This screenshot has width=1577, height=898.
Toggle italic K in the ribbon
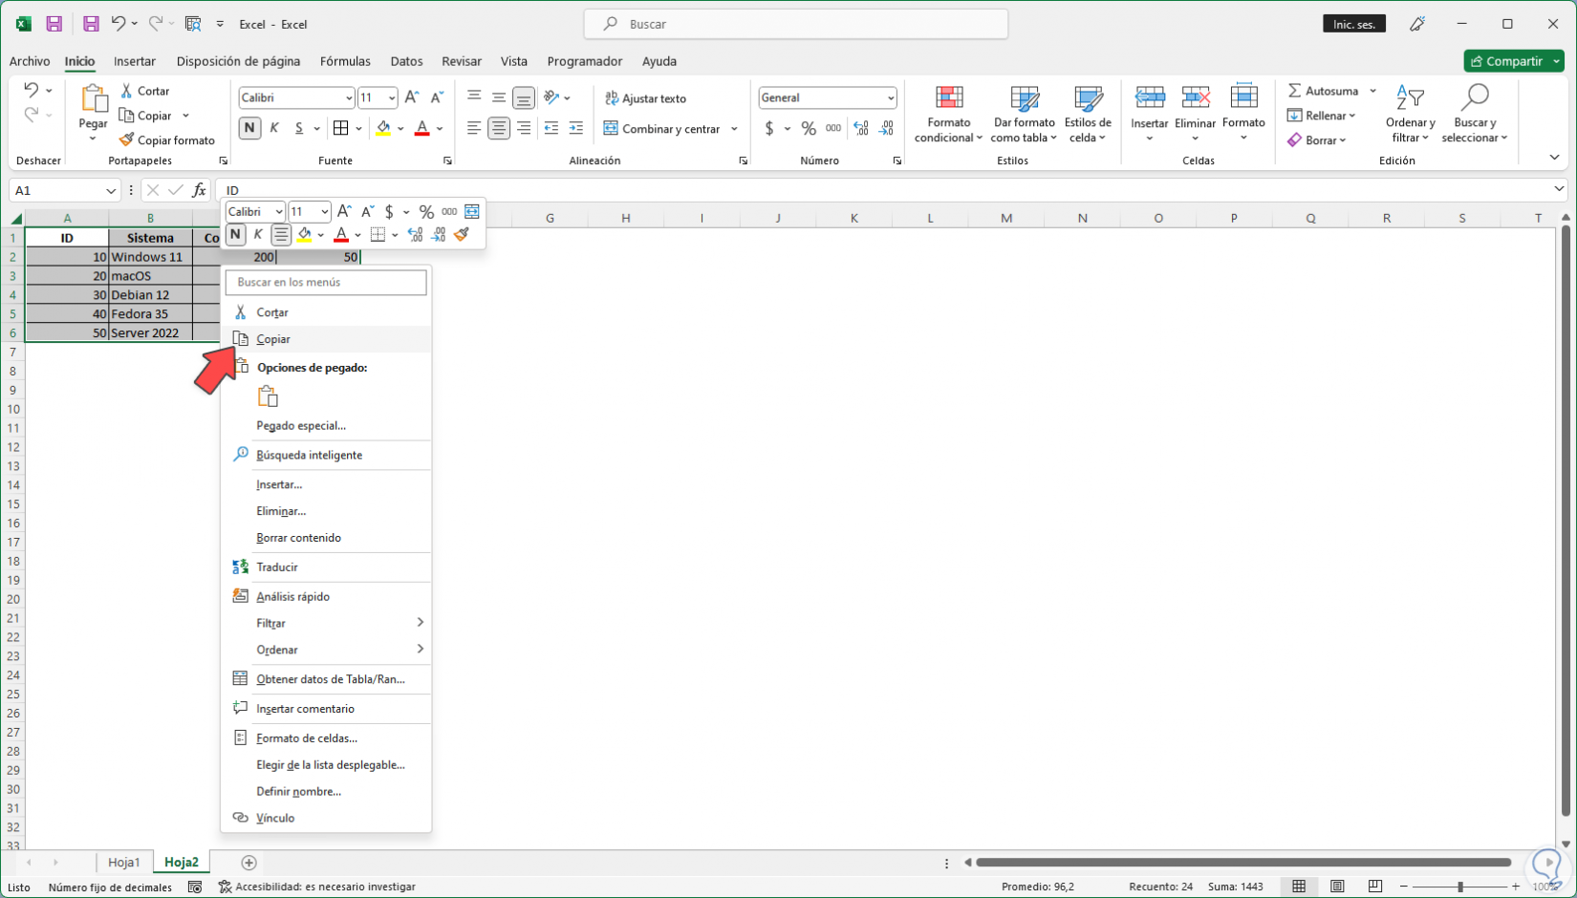pyautogui.click(x=274, y=128)
